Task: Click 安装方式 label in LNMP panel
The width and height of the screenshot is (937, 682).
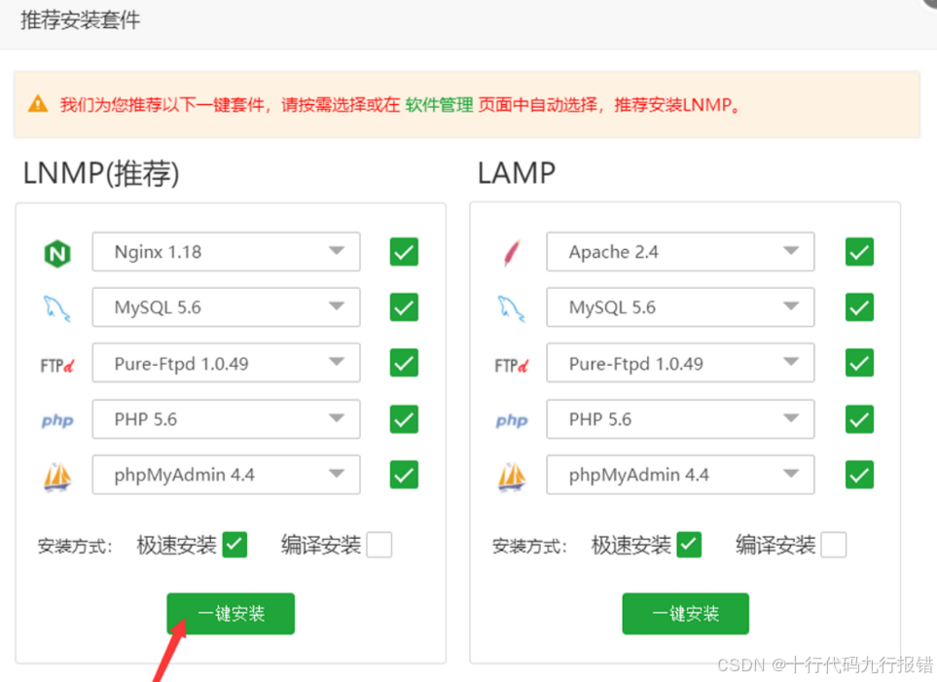Action: tap(75, 547)
